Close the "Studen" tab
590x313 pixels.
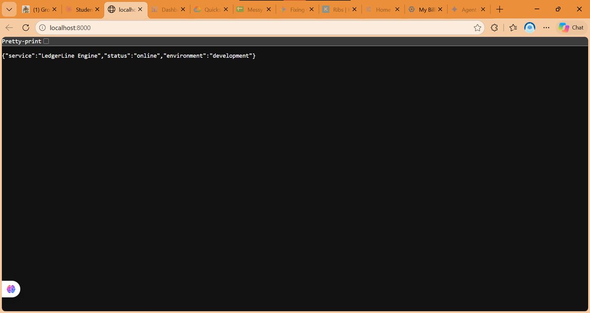coord(97,9)
